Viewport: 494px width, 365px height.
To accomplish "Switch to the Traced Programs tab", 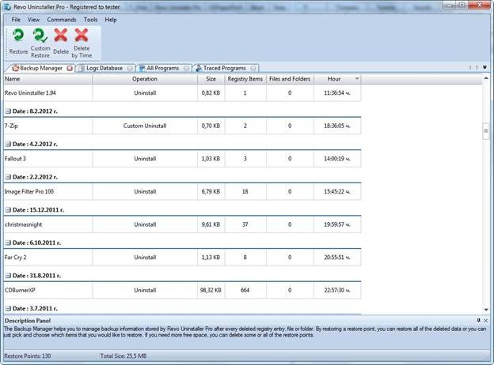I will click(x=223, y=69).
